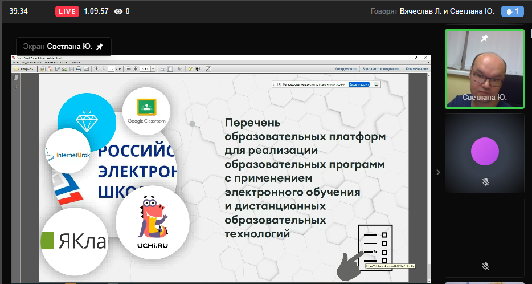
Task: Click the floppy disk Save icon
Action: click(x=71, y=69)
